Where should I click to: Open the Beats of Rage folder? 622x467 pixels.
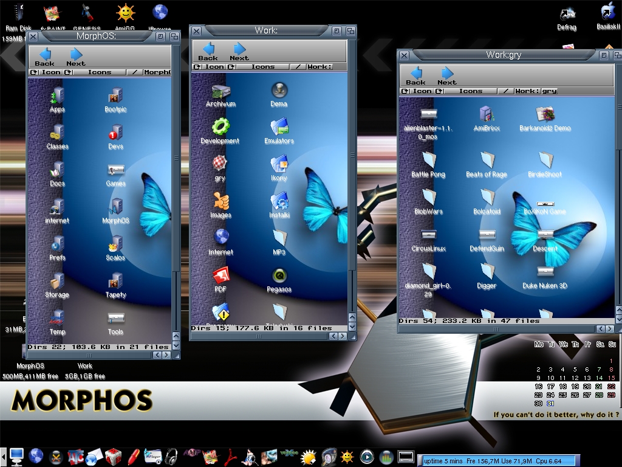coord(487,164)
